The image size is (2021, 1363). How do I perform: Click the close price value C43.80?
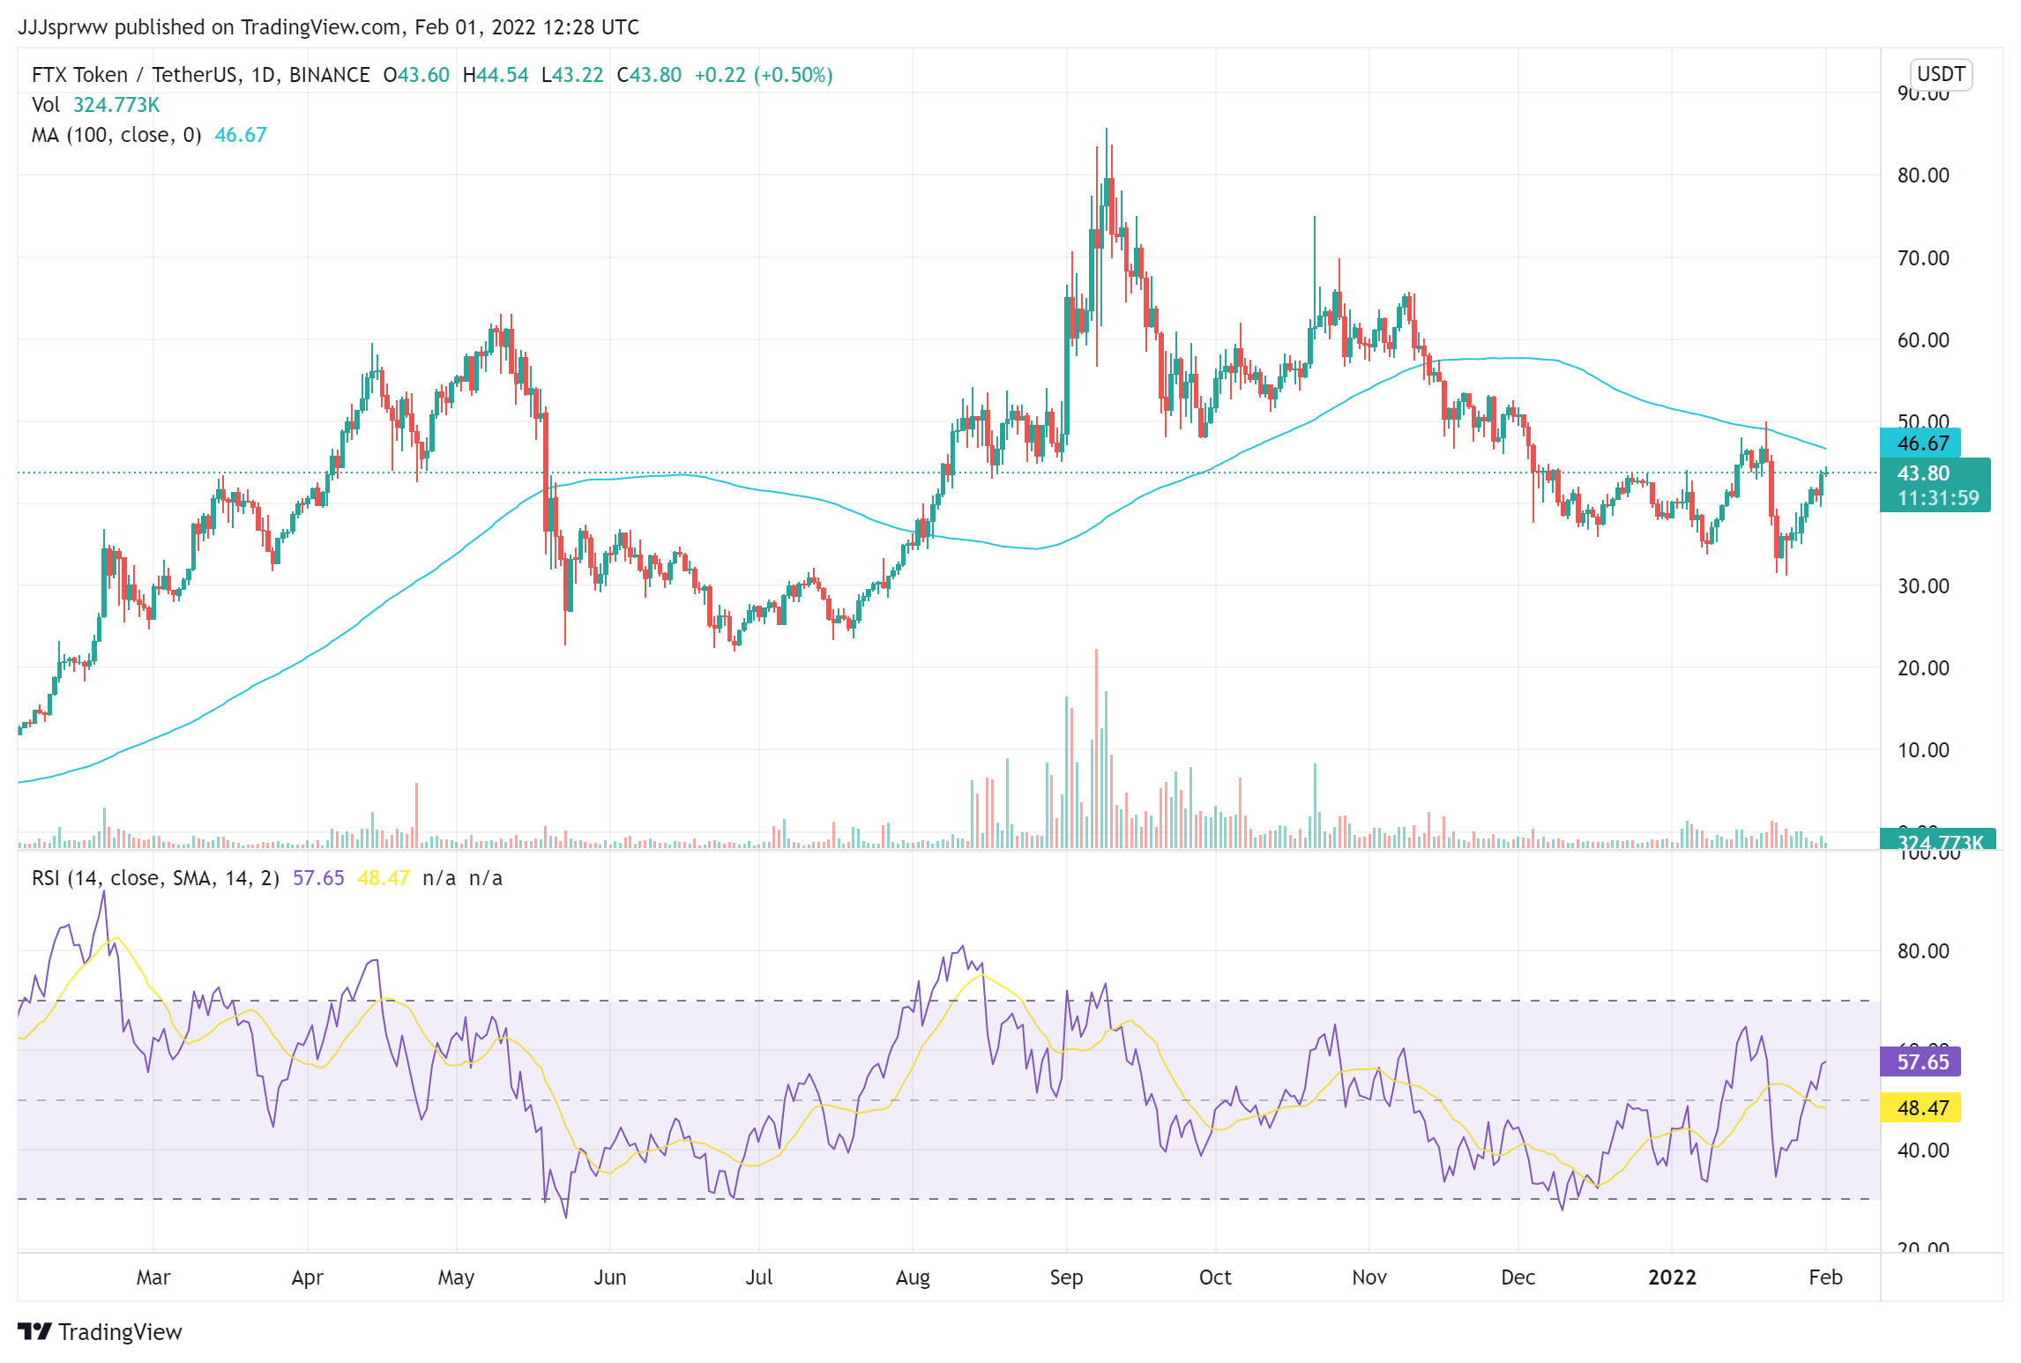pyautogui.click(x=649, y=75)
